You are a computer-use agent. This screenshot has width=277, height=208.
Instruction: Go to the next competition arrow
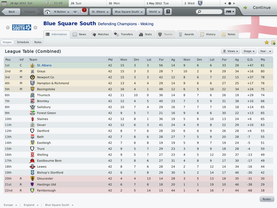(x=35, y=27)
